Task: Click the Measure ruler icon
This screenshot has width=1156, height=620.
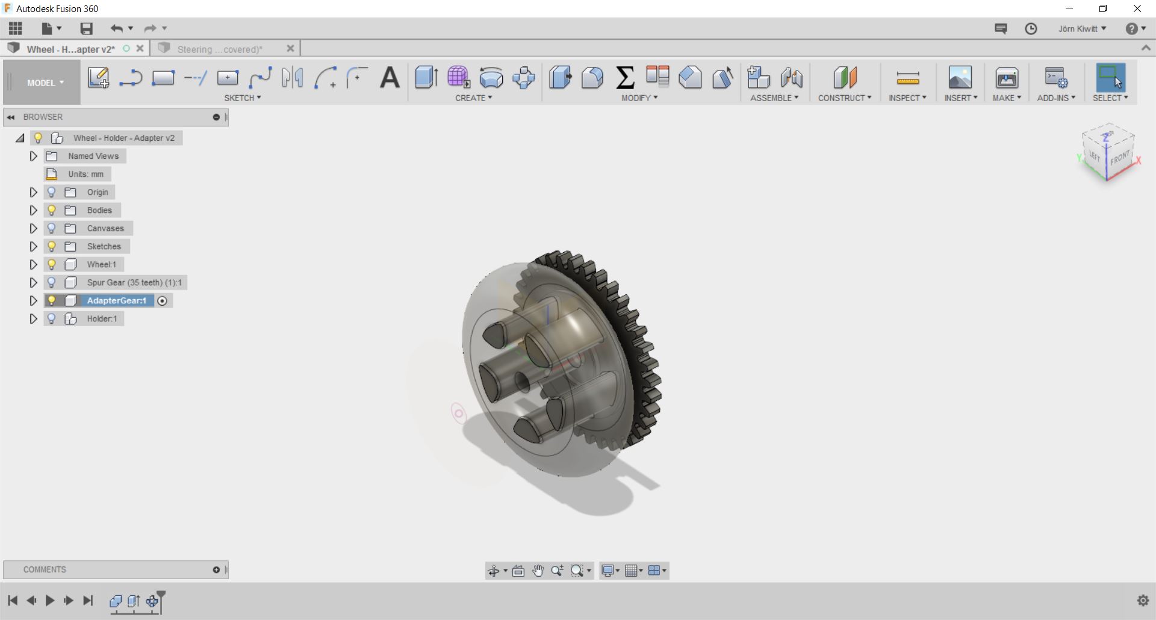Action: pyautogui.click(x=908, y=78)
